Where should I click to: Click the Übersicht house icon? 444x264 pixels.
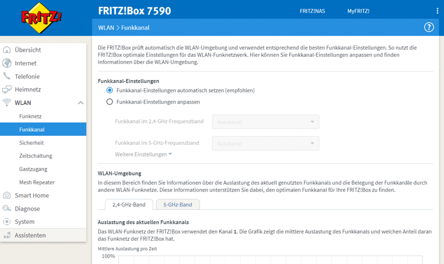click(7, 50)
